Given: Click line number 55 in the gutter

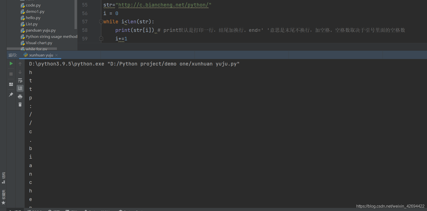Looking at the screenshot, I should pyautogui.click(x=85, y=5).
